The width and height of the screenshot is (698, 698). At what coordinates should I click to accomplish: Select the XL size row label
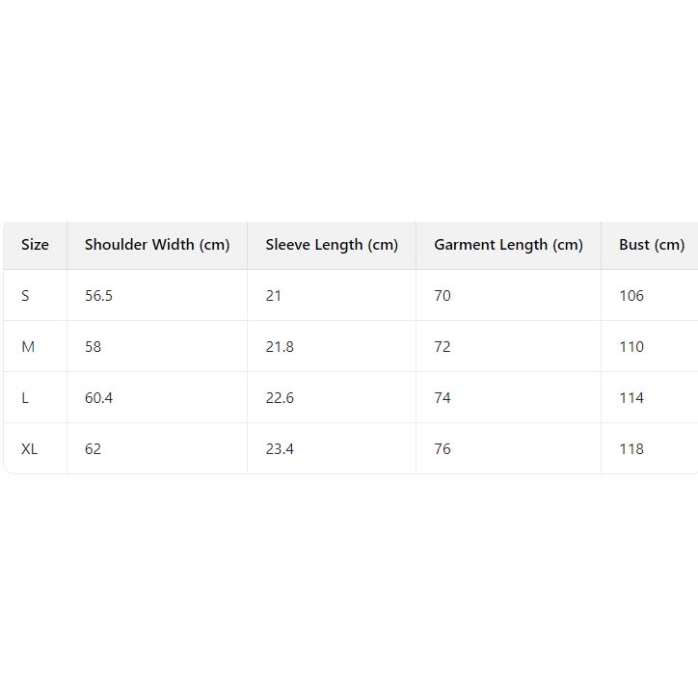point(30,449)
